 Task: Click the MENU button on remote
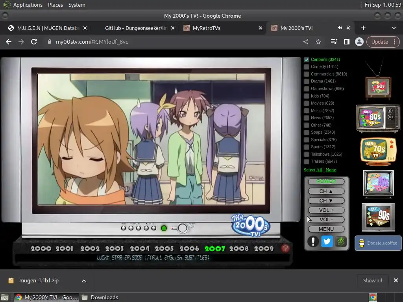coord(326,229)
